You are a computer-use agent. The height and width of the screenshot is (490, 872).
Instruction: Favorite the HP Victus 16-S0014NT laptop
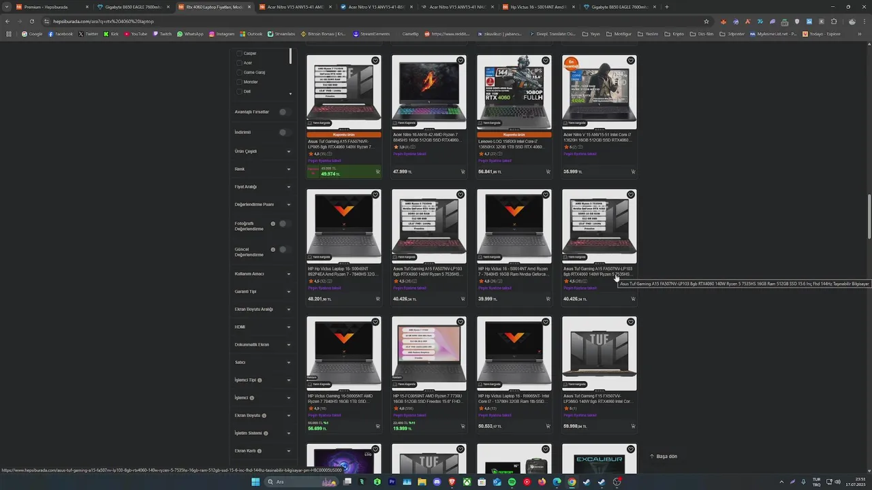tap(546, 195)
